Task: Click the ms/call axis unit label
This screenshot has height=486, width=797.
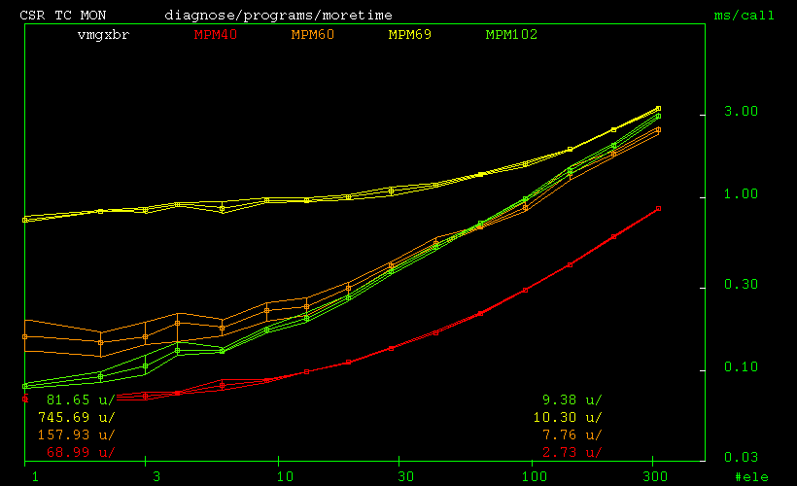Action: pos(745,16)
